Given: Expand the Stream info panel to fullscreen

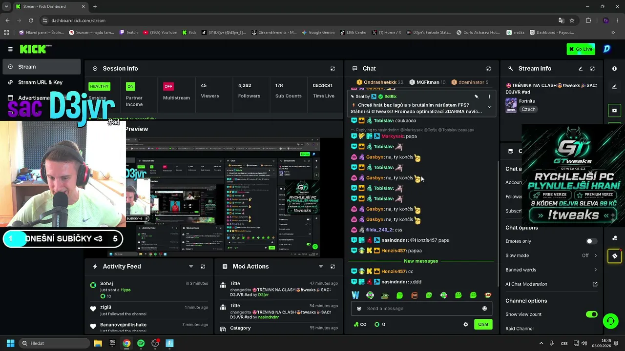Looking at the screenshot, I should click(592, 69).
